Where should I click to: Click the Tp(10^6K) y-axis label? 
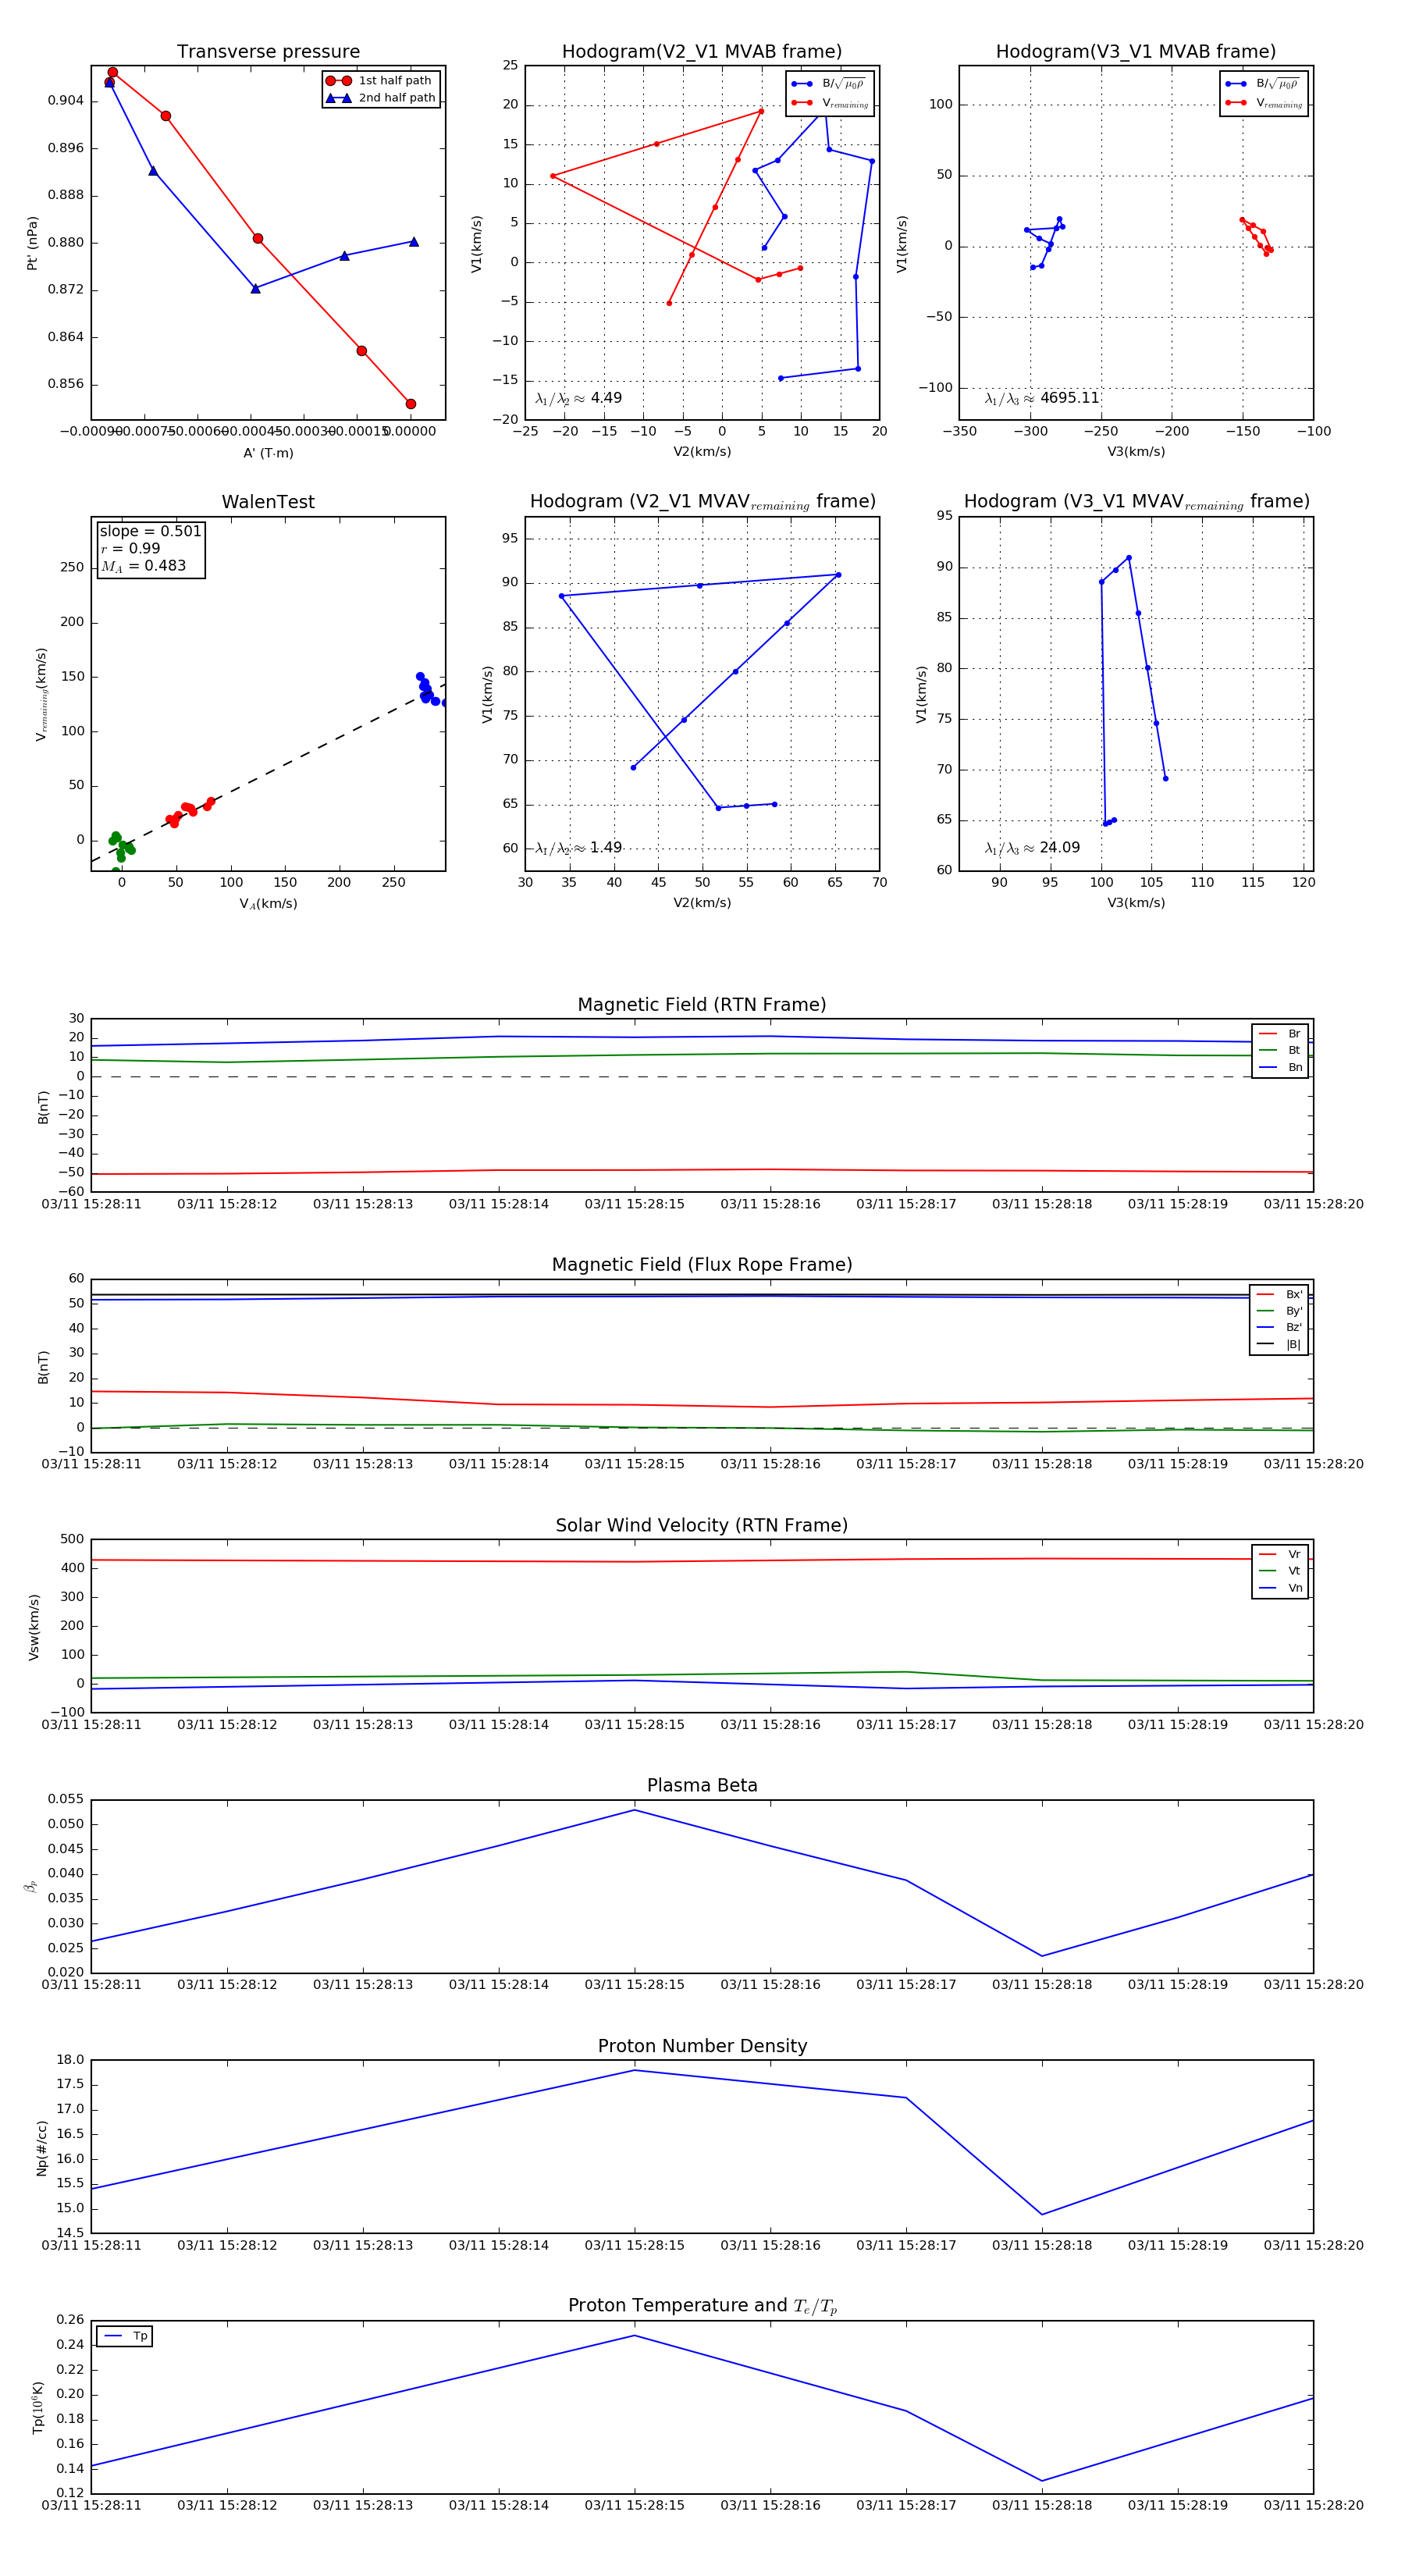38,2409
